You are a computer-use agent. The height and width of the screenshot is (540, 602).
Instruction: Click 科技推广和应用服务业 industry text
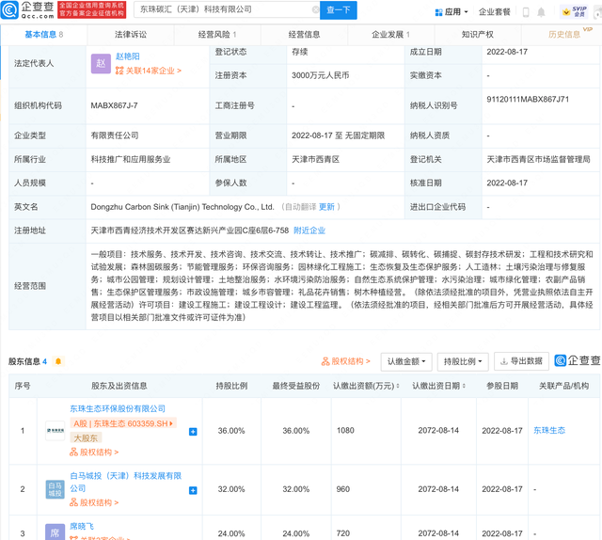[x=131, y=159]
